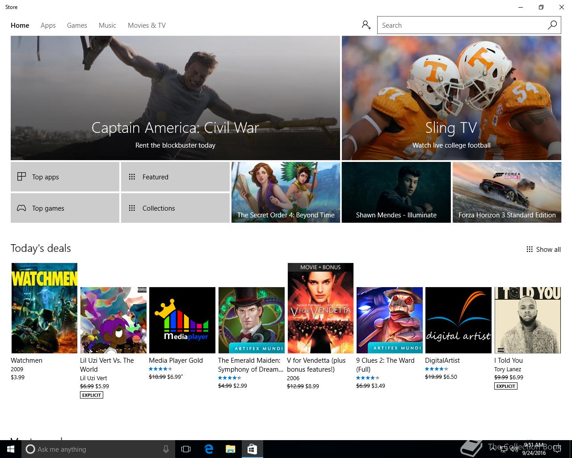Click The Emerald Maiden title text
Screen dimensions: 572x458
[251, 365]
